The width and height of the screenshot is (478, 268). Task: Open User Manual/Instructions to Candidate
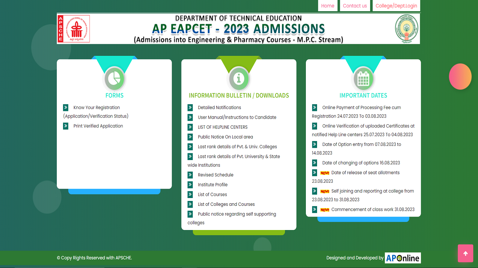click(x=237, y=117)
